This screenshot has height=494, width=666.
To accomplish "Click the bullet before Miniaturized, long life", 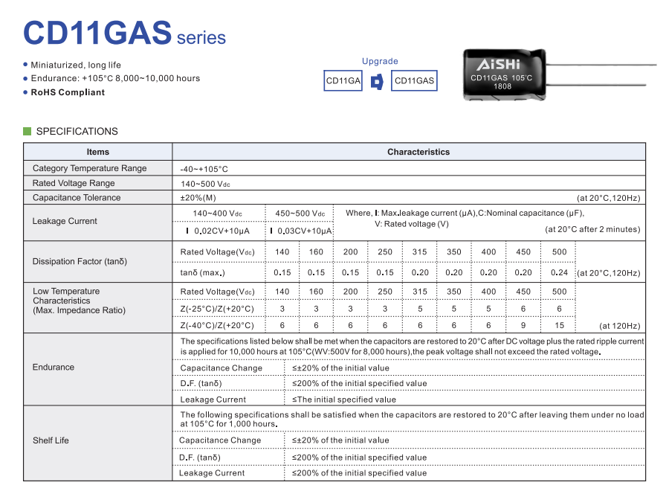I will pyautogui.click(x=26, y=65).
